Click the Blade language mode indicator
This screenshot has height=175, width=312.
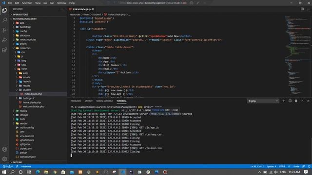click(296, 166)
